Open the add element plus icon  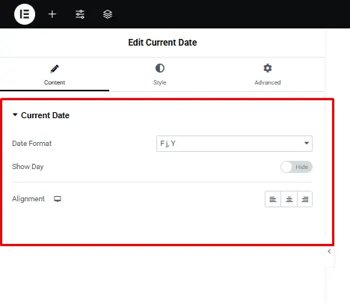pyautogui.click(x=52, y=14)
